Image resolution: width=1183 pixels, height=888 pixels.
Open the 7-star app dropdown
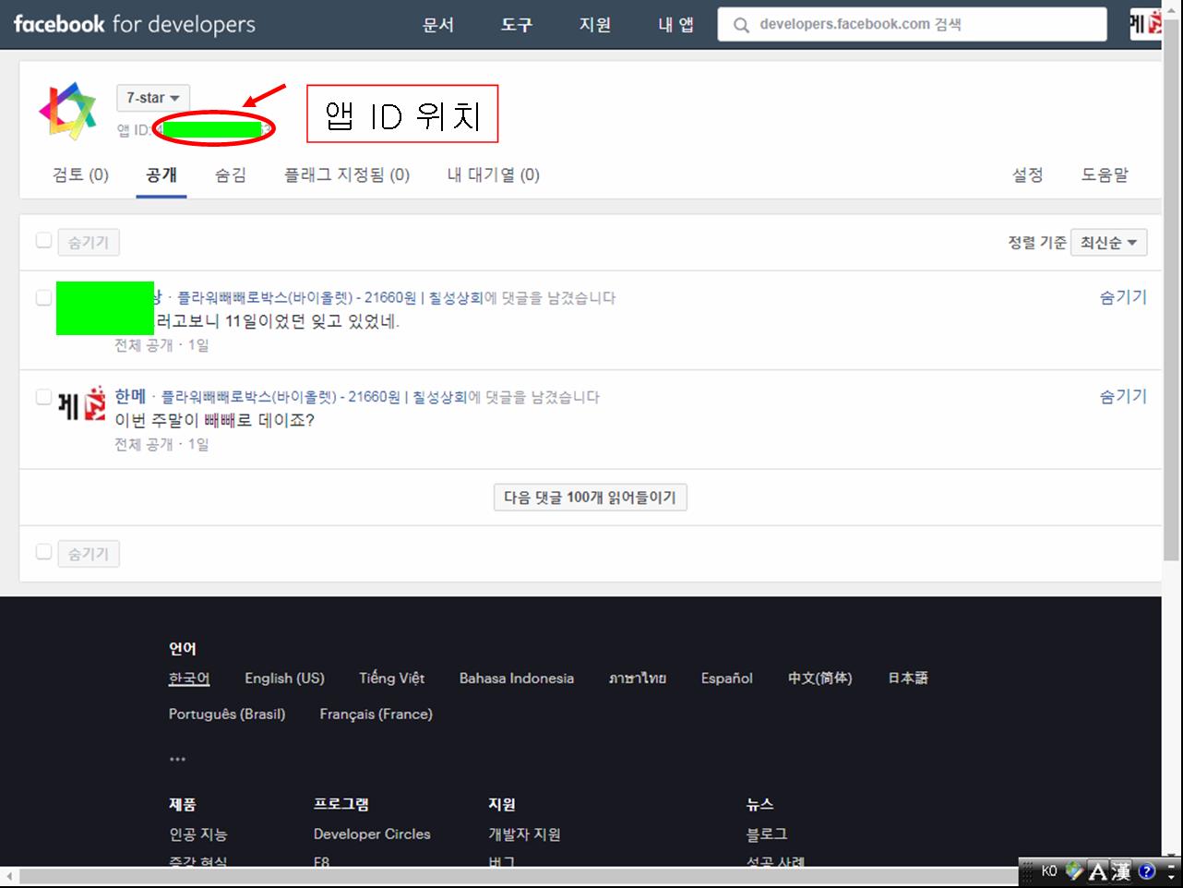(x=152, y=98)
